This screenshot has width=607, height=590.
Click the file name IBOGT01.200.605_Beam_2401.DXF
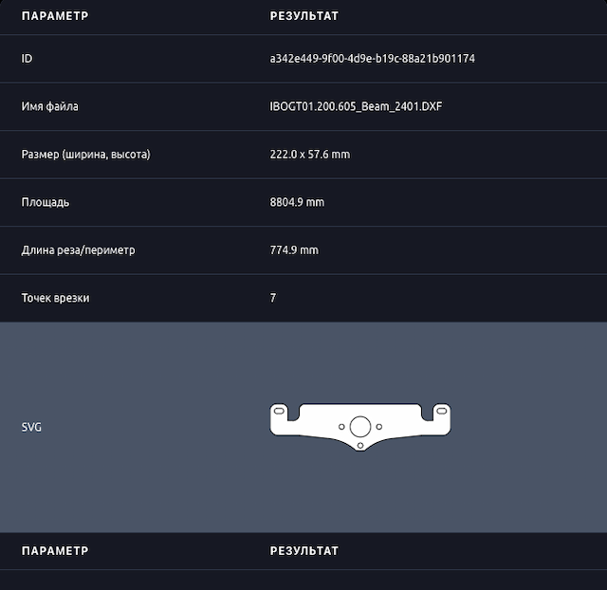[x=356, y=106]
